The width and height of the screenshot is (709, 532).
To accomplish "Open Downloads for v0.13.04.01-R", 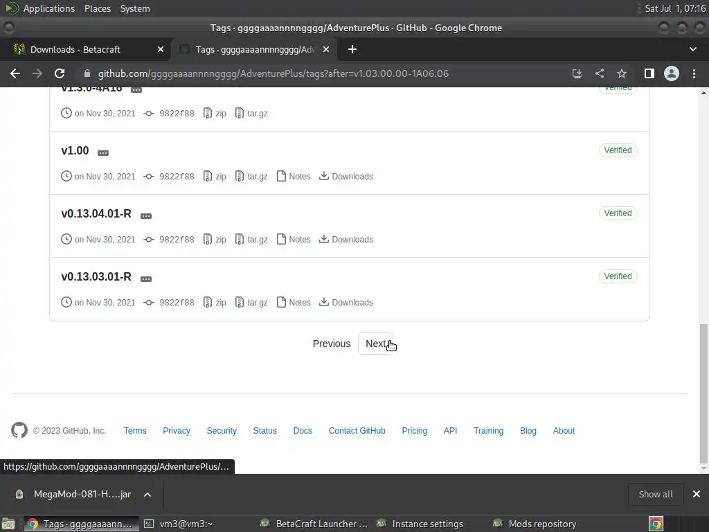I will coord(346,239).
